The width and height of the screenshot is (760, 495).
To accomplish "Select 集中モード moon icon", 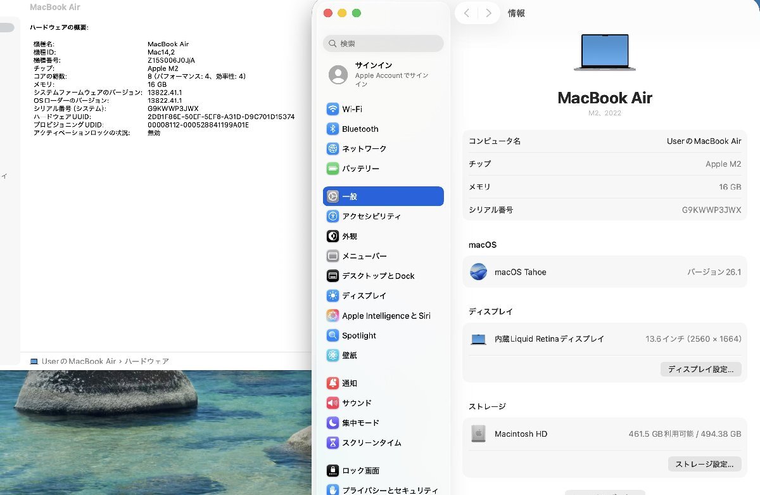I will tap(332, 423).
